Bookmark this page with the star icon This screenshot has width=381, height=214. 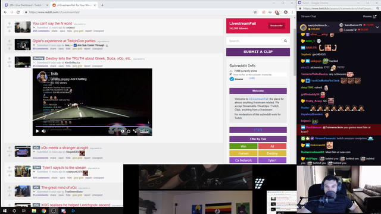(255, 12)
